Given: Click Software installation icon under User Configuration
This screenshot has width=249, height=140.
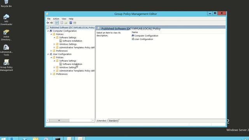Looking at the screenshot, I should click(60, 64).
